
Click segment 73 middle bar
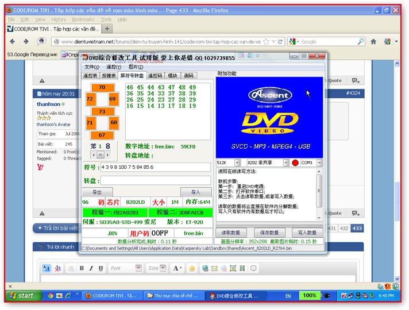coord(102,111)
